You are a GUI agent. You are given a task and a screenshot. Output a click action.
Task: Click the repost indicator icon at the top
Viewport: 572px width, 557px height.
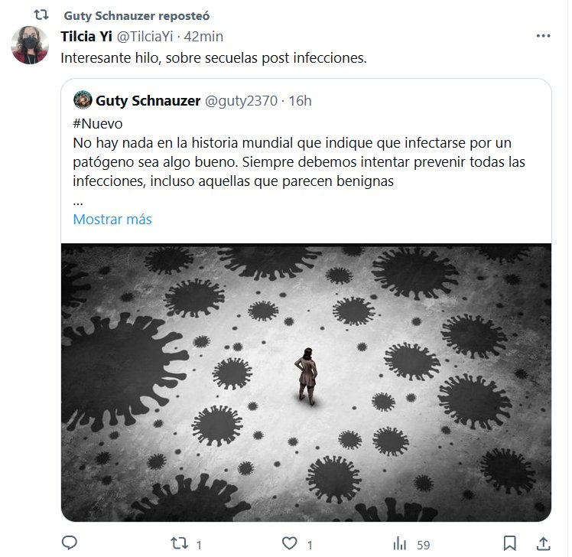(41, 15)
